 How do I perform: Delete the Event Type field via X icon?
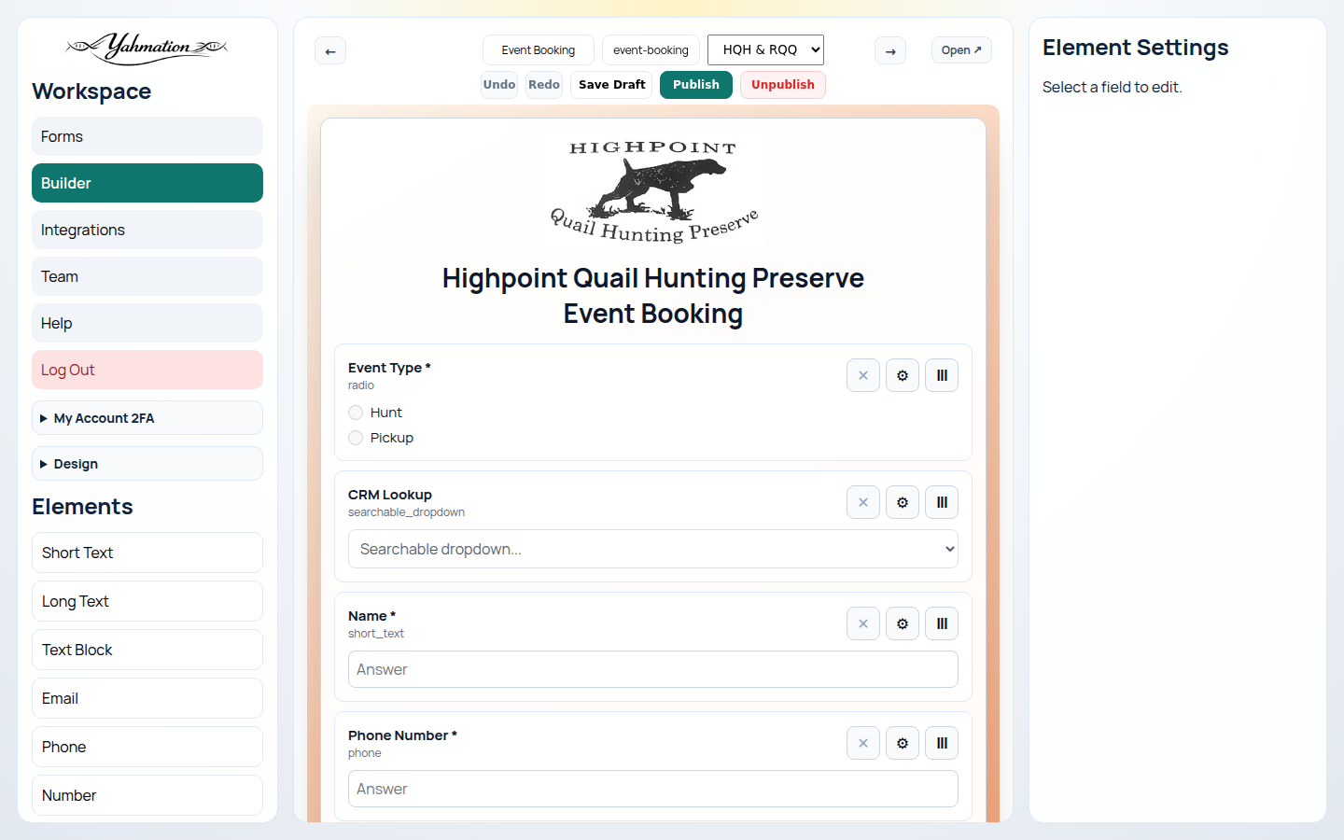click(862, 375)
